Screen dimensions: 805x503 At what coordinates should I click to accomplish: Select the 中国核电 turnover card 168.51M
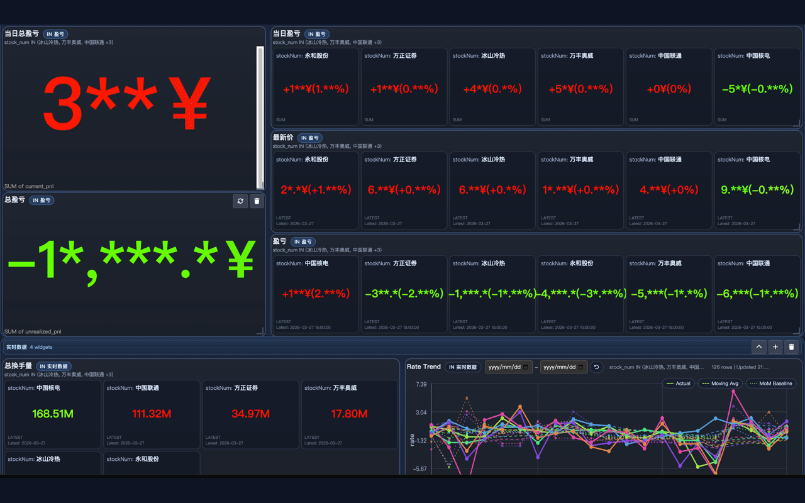[52, 414]
